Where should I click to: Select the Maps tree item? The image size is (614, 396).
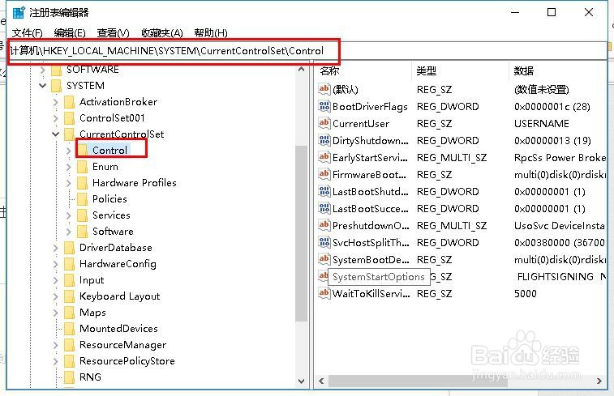92,313
